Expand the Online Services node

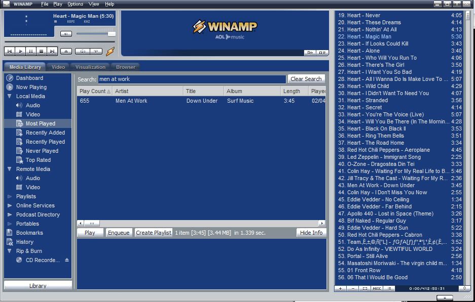coord(10,205)
